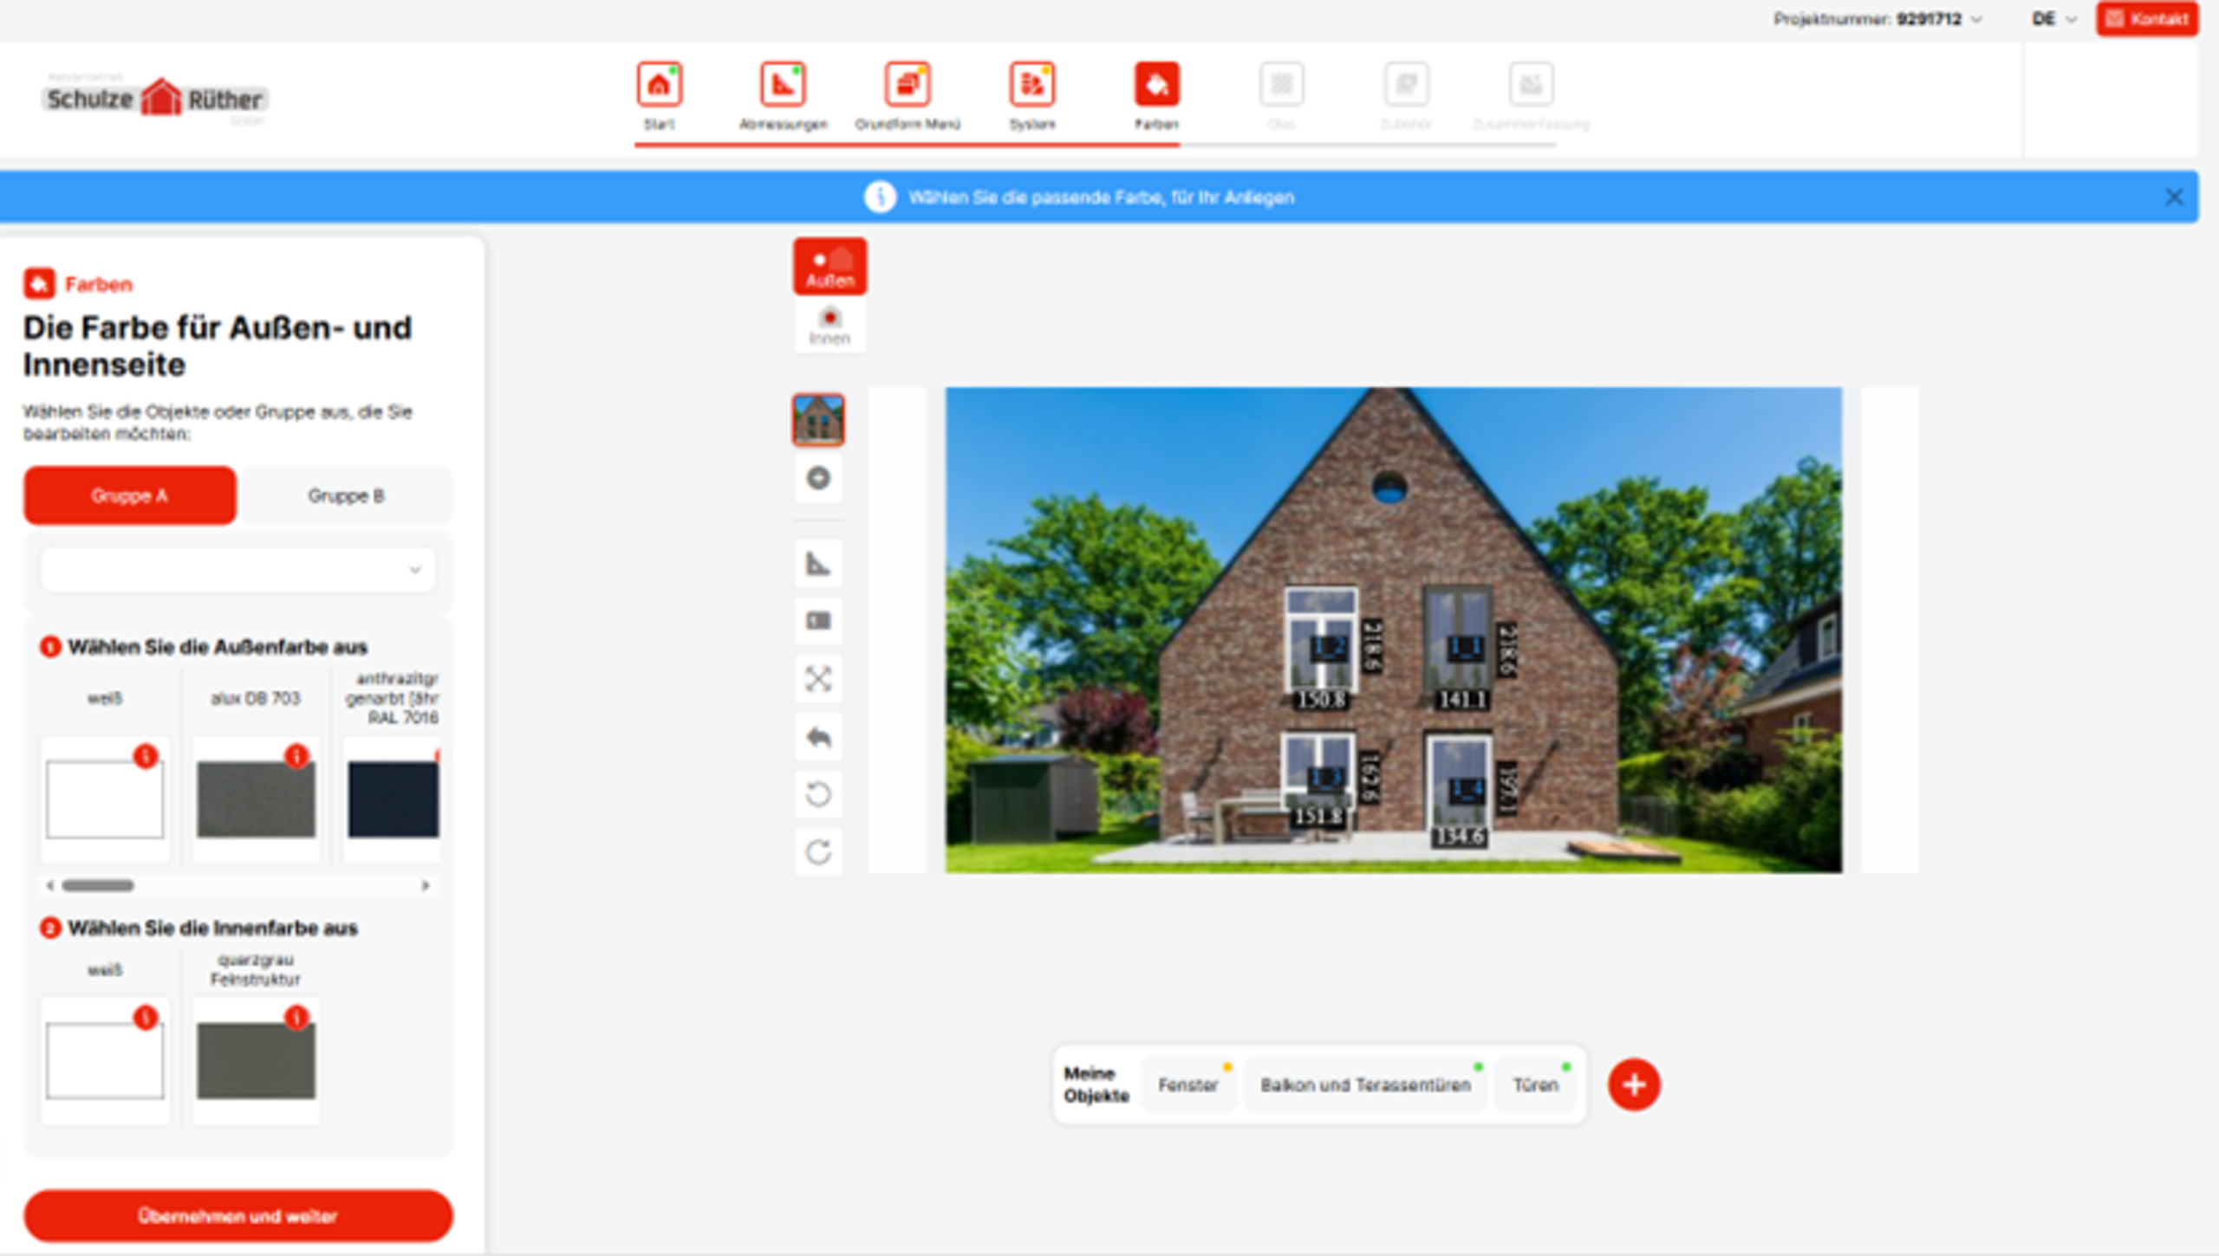Choose alux DB 703 exterior color swatch
Viewport: 2219px width, 1256px height.
pos(256,800)
